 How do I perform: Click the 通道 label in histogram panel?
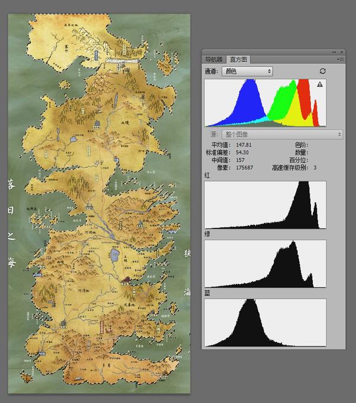pos(211,71)
